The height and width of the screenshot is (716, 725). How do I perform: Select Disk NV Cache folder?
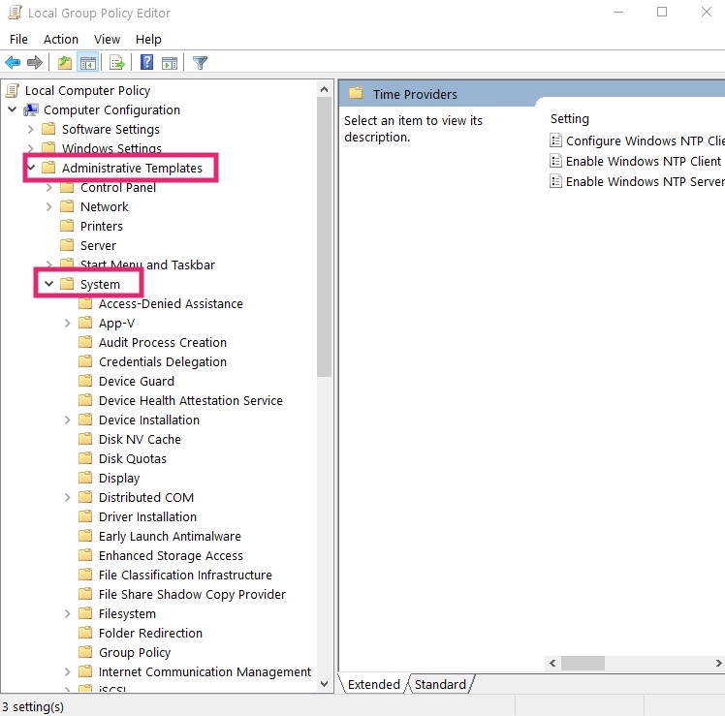pos(140,439)
